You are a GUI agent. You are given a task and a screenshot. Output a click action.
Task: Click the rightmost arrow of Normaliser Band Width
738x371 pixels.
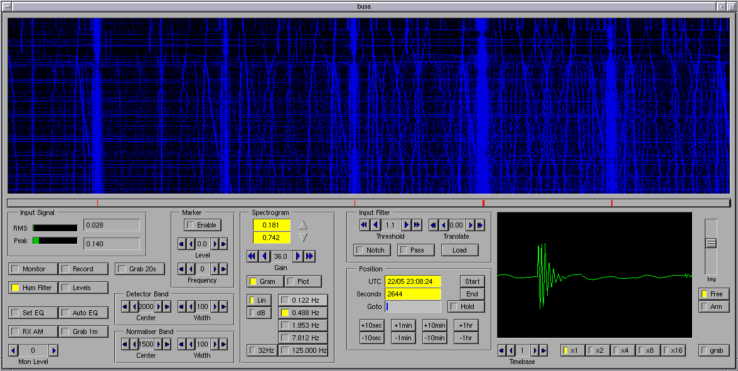225,344
